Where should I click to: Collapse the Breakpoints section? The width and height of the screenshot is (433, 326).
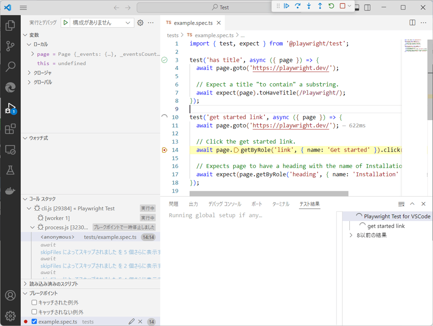25,293
